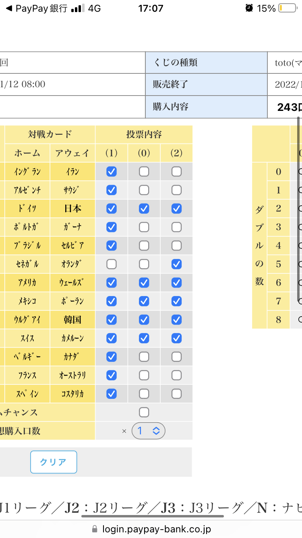Enable the チャンス checkbox
Image resolution: width=302 pixels, height=538 pixels.
144,412
